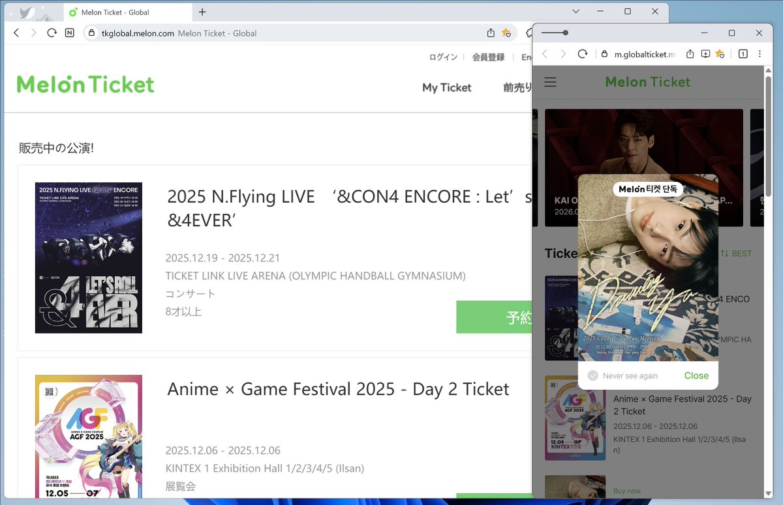Viewport: 783px width, 505px height.
Task: Click download-to-screen icon in mobile window
Action: pos(705,53)
